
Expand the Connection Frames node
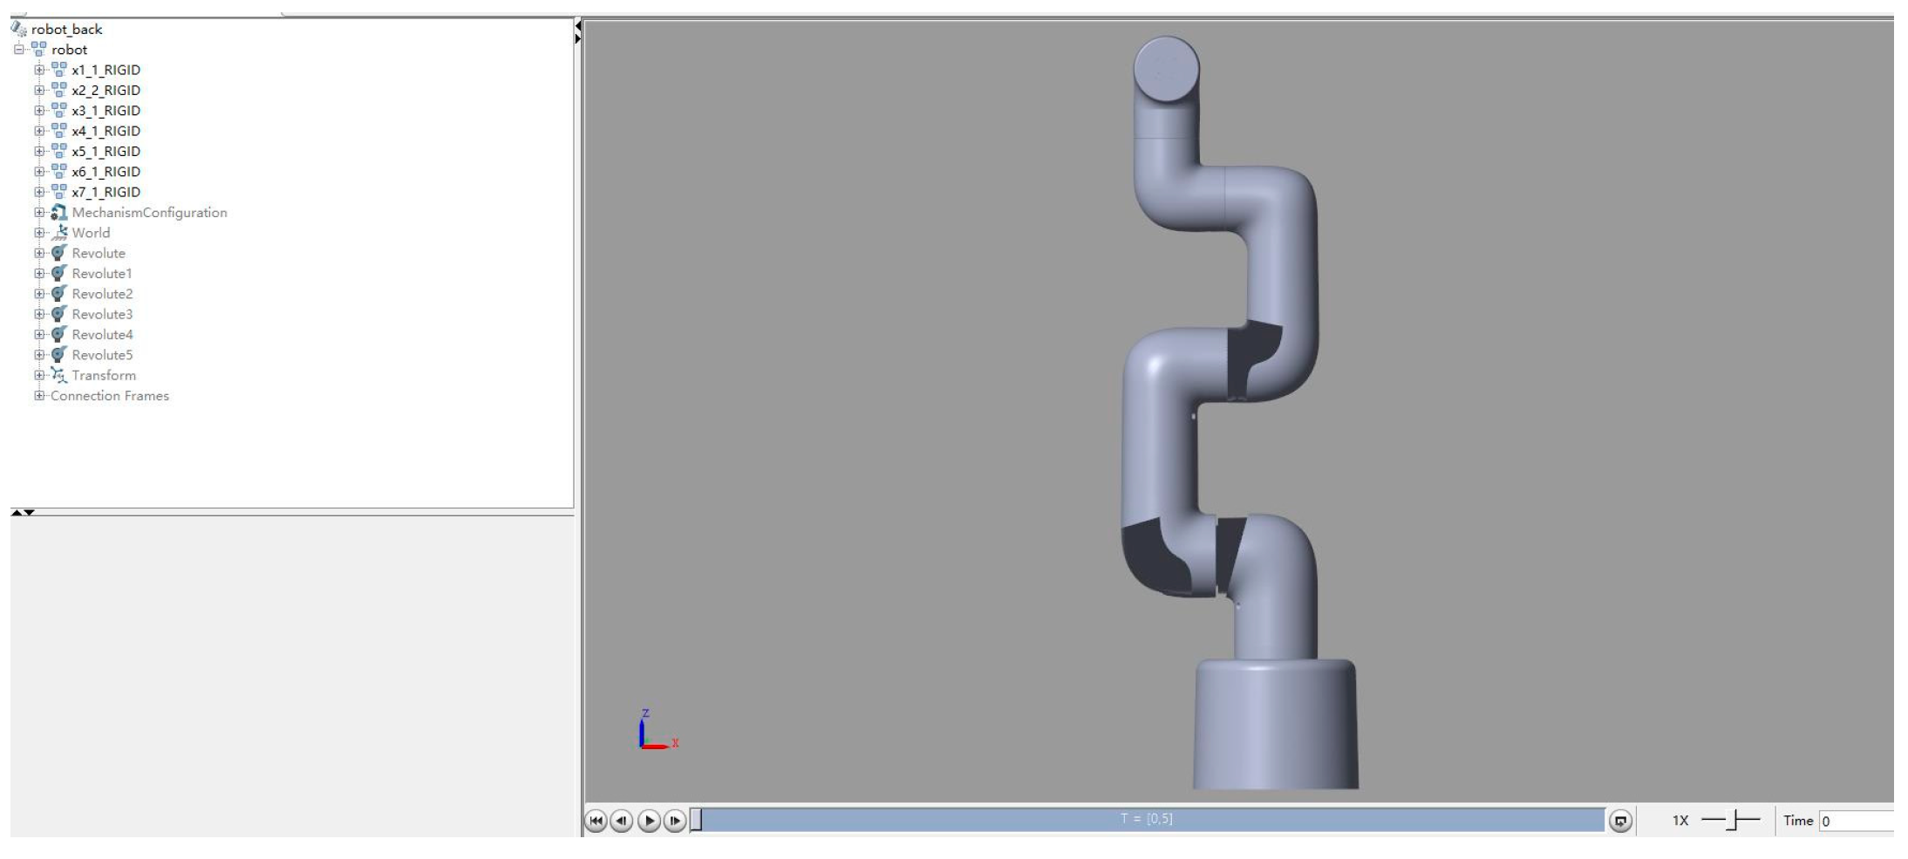[x=38, y=396]
